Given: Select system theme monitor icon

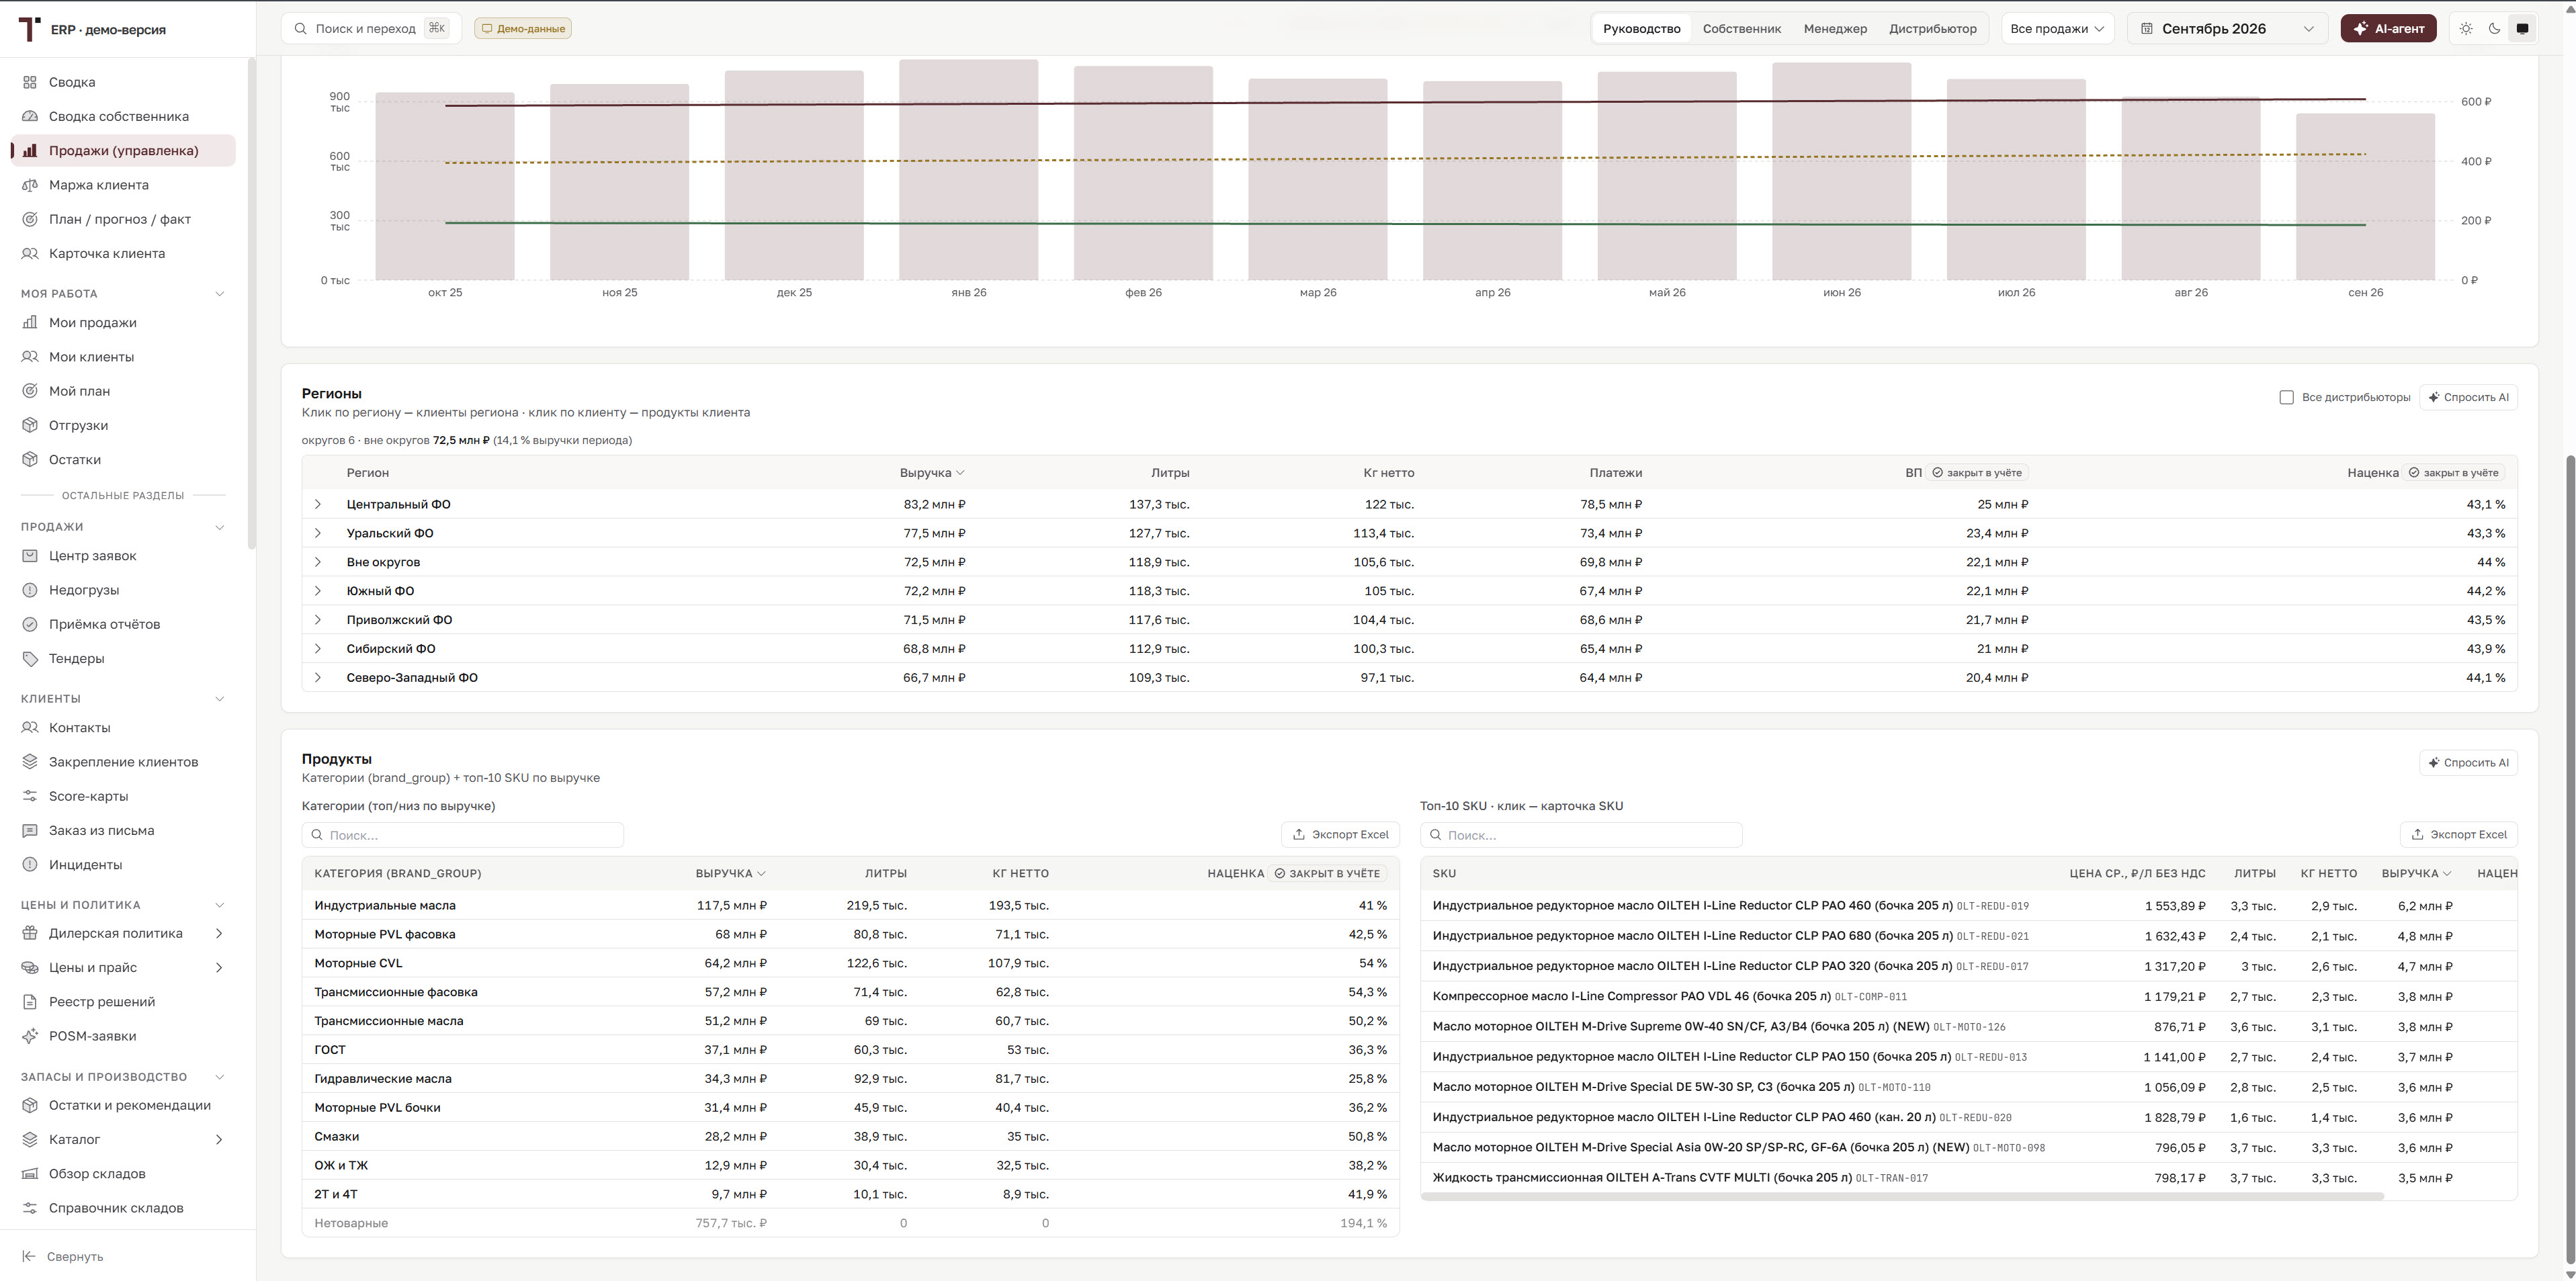Looking at the screenshot, I should click(2522, 29).
